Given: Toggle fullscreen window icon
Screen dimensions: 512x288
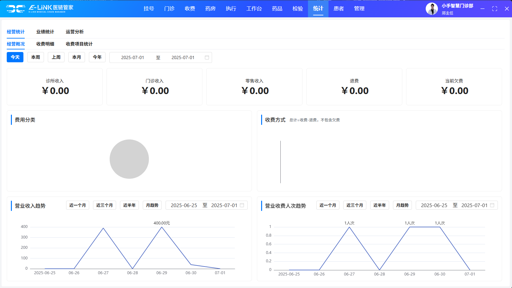Looking at the screenshot, I should (494, 9).
